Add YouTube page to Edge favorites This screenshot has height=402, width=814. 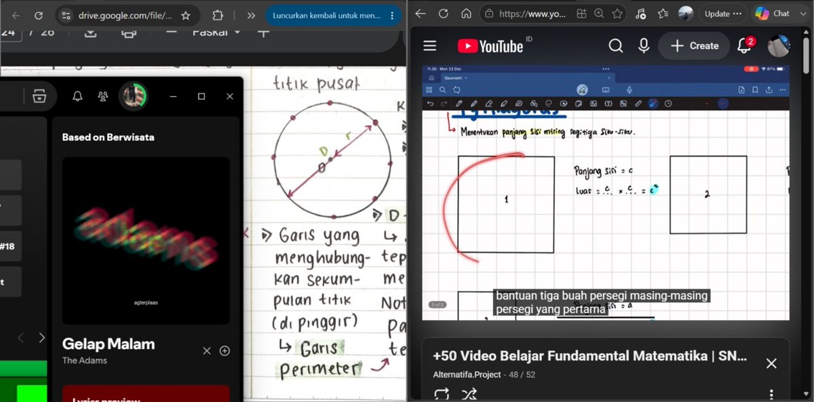[617, 14]
